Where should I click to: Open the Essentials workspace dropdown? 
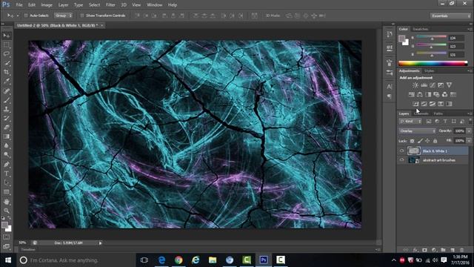pos(450,16)
